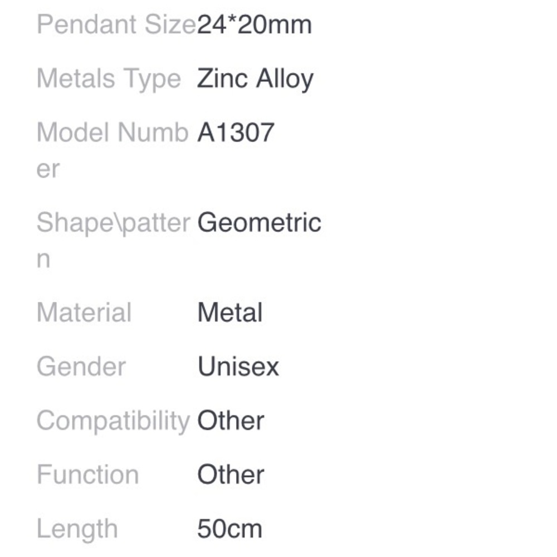
Task: Click the Gender label
Action: point(81,367)
